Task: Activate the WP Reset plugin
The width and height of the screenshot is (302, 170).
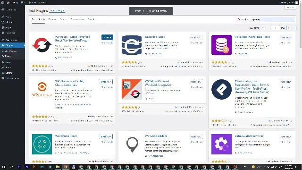Action: (107, 37)
